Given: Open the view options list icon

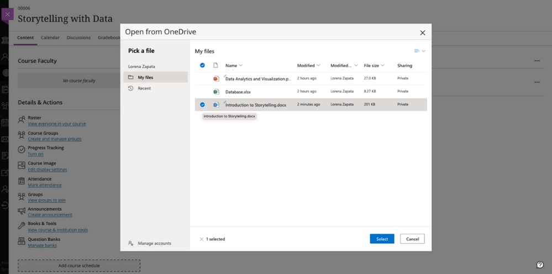Looking at the screenshot, I should click(x=419, y=51).
